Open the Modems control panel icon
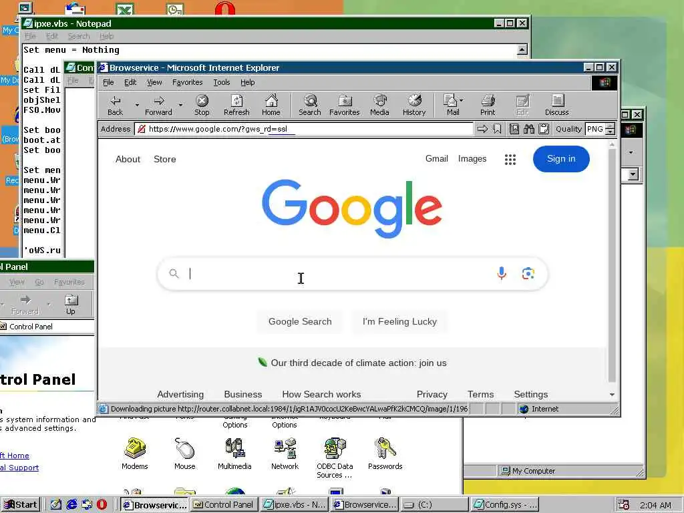The height and width of the screenshot is (513, 684). pyautogui.click(x=135, y=454)
